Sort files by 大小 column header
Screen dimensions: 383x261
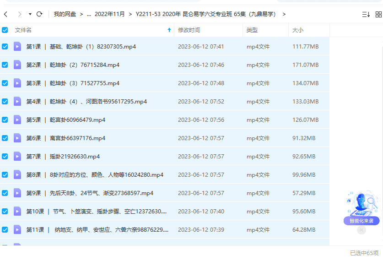coord(298,30)
